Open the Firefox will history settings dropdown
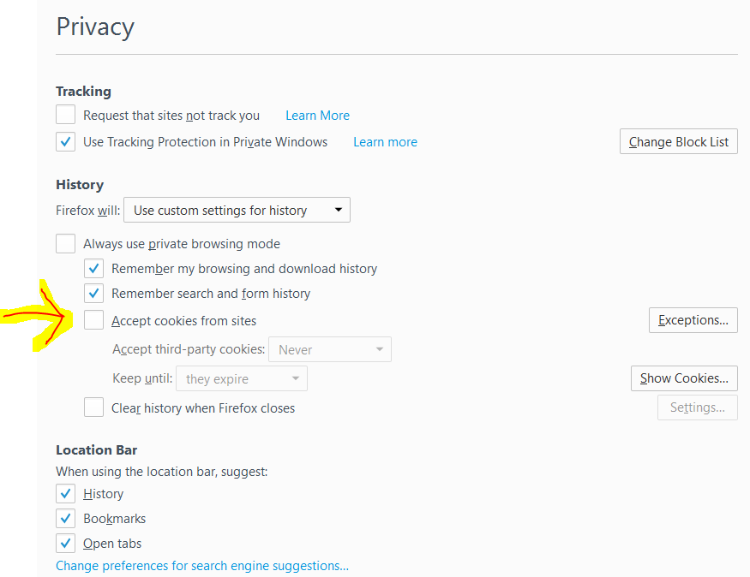The height and width of the screenshot is (577, 750). pos(237,210)
